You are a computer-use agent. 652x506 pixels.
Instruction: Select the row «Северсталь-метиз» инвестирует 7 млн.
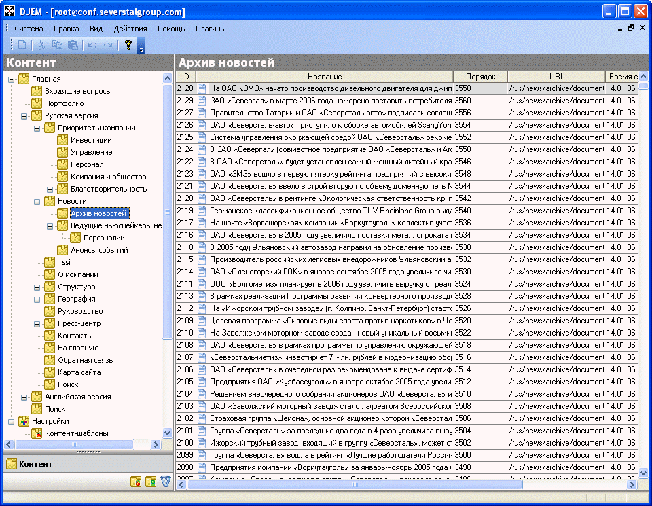[407, 357]
